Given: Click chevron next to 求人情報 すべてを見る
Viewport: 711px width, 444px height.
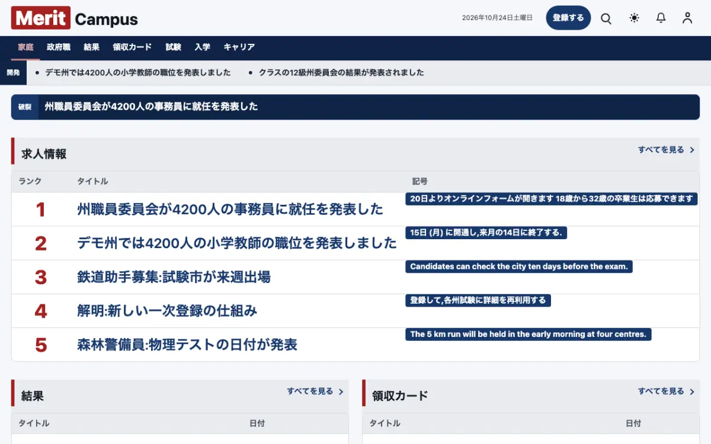Looking at the screenshot, I should coord(692,150).
